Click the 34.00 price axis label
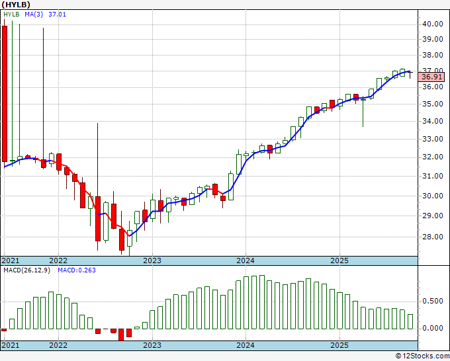Viewport: 450px width, 361px height. tap(433, 121)
